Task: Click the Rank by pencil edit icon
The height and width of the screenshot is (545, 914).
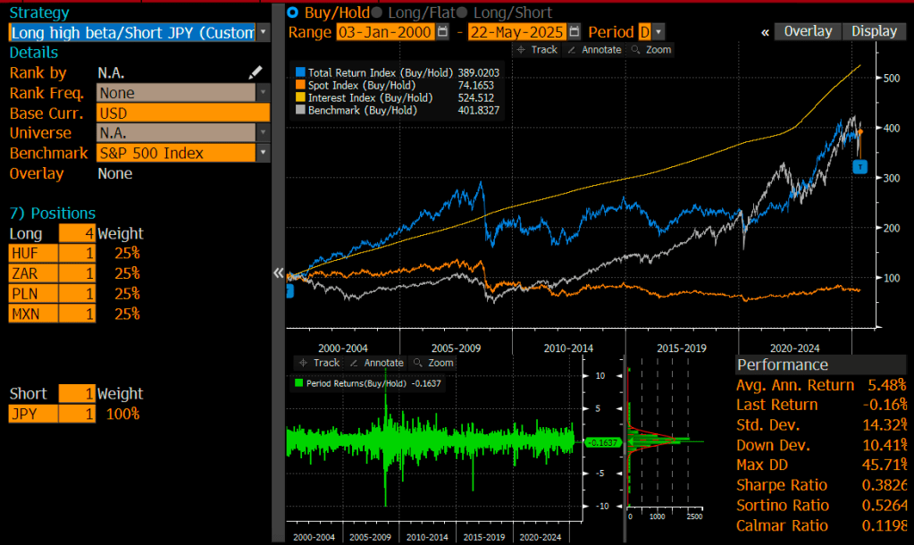Action: point(256,71)
